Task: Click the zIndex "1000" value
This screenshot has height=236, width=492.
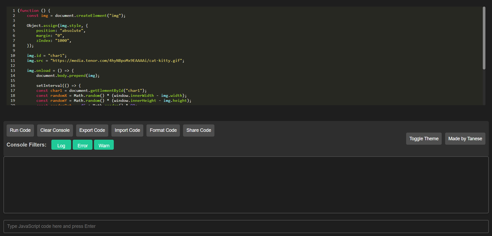Action: [62, 41]
